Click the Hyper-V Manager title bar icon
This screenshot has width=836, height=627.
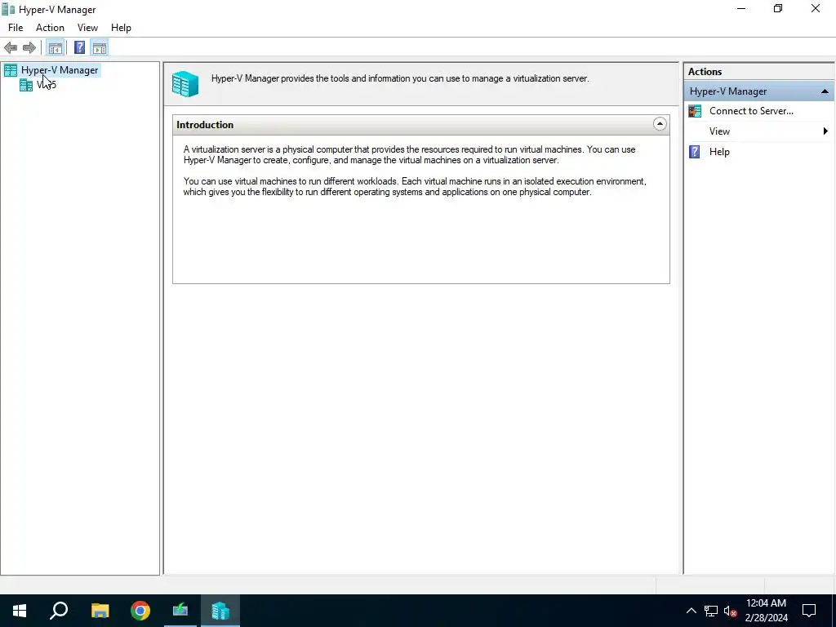pos(8,9)
